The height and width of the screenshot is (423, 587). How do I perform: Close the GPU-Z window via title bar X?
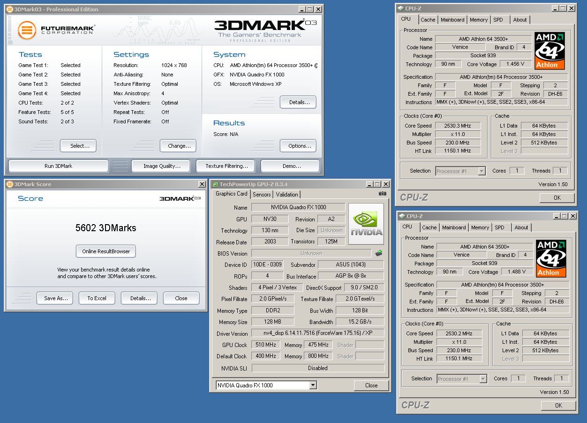click(x=386, y=184)
